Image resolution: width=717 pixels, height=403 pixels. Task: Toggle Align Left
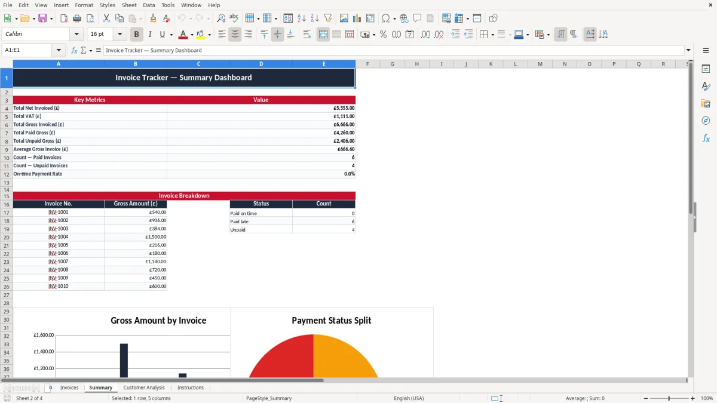tap(222, 35)
